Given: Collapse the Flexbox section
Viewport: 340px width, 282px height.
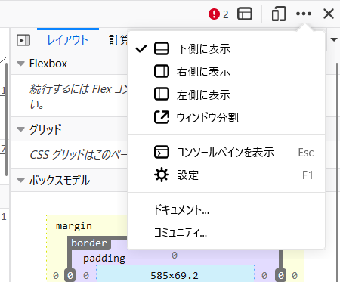Looking at the screenshot, I should [20, 64].
